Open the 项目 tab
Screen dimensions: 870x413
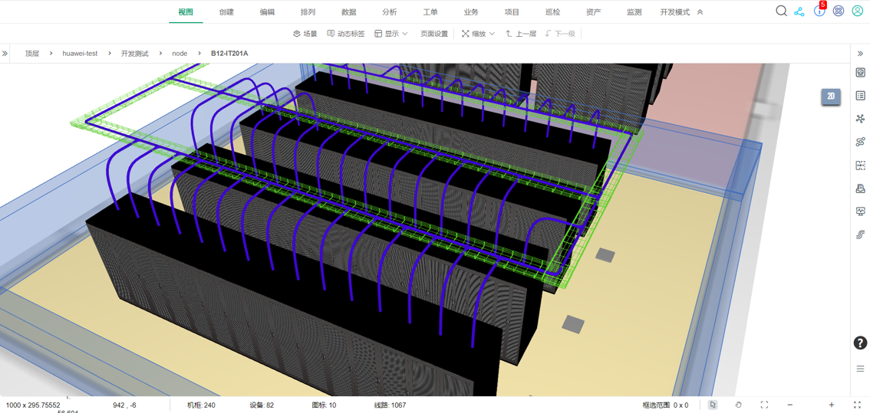[512, 12]
